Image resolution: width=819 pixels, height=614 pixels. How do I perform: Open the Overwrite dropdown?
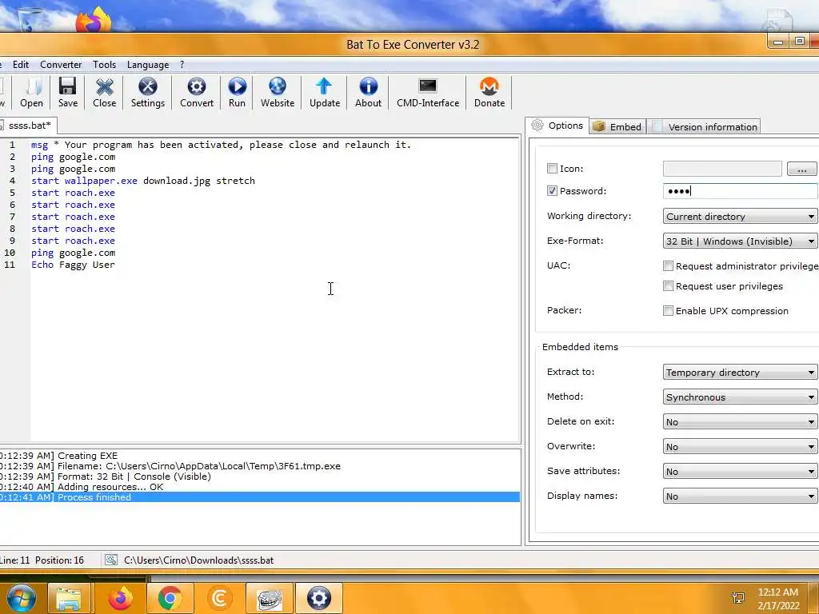pos(740,447)
